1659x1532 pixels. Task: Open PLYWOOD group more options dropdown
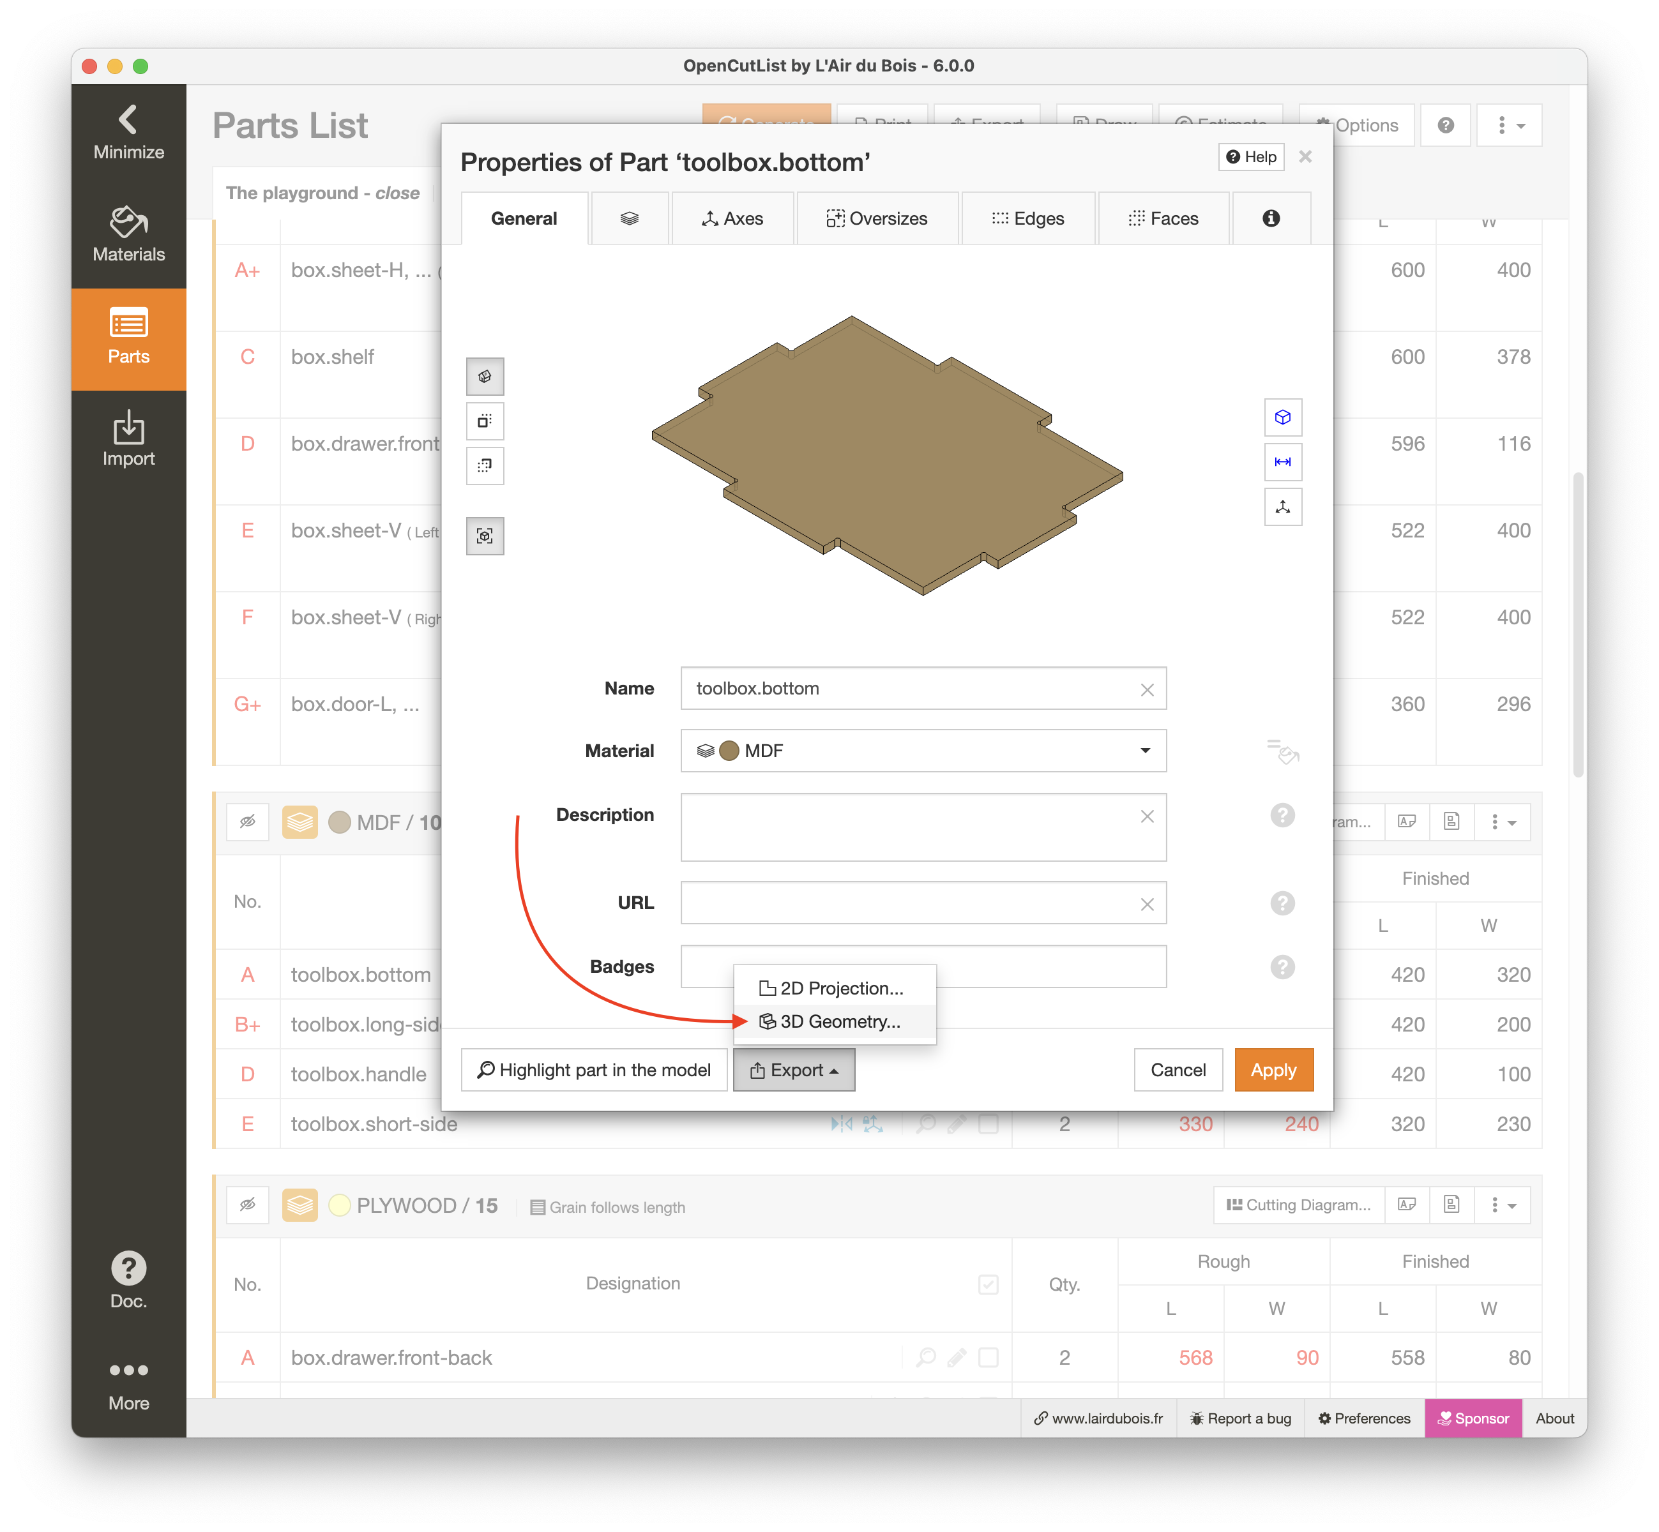point(1503,1205)
